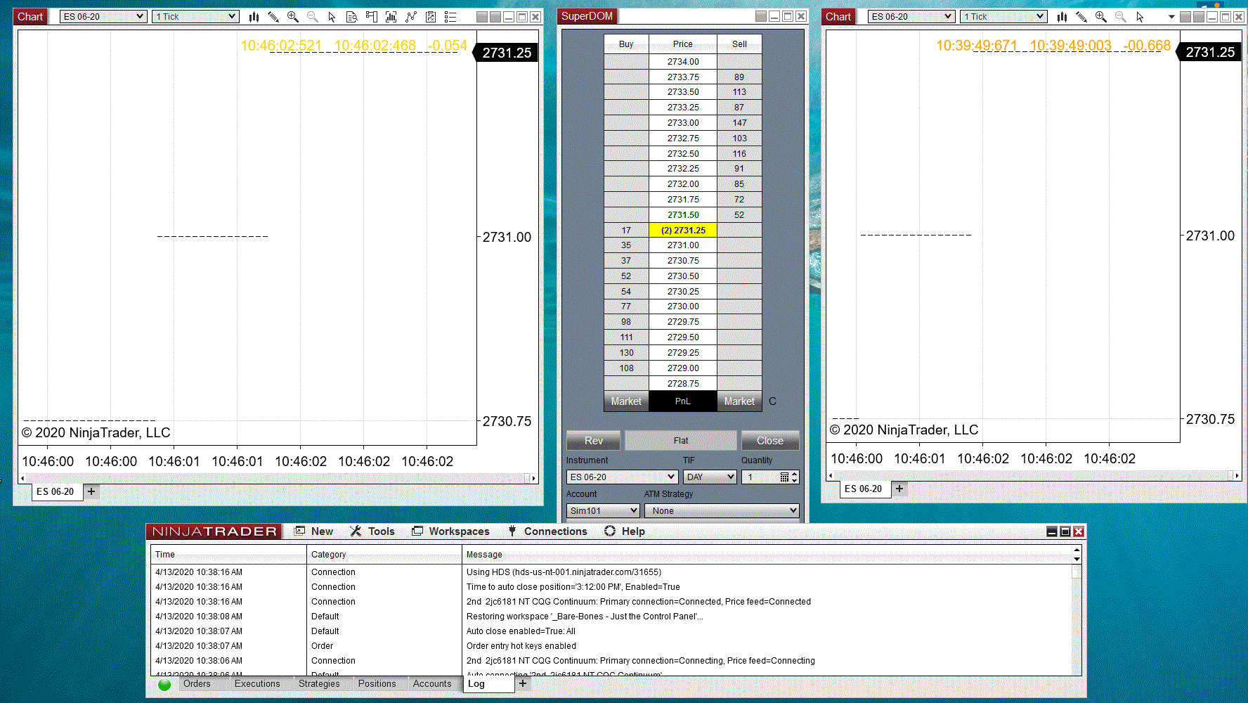1248x703 pixels.
Task: Activate zoom in tool on right chart
Action: point(1101,17)
